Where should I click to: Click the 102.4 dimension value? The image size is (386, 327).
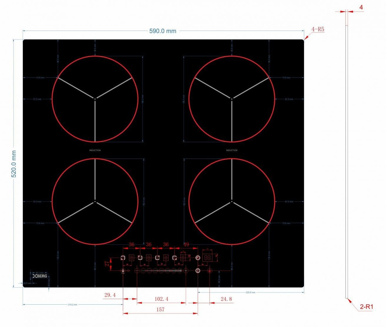tap(162, 299)
